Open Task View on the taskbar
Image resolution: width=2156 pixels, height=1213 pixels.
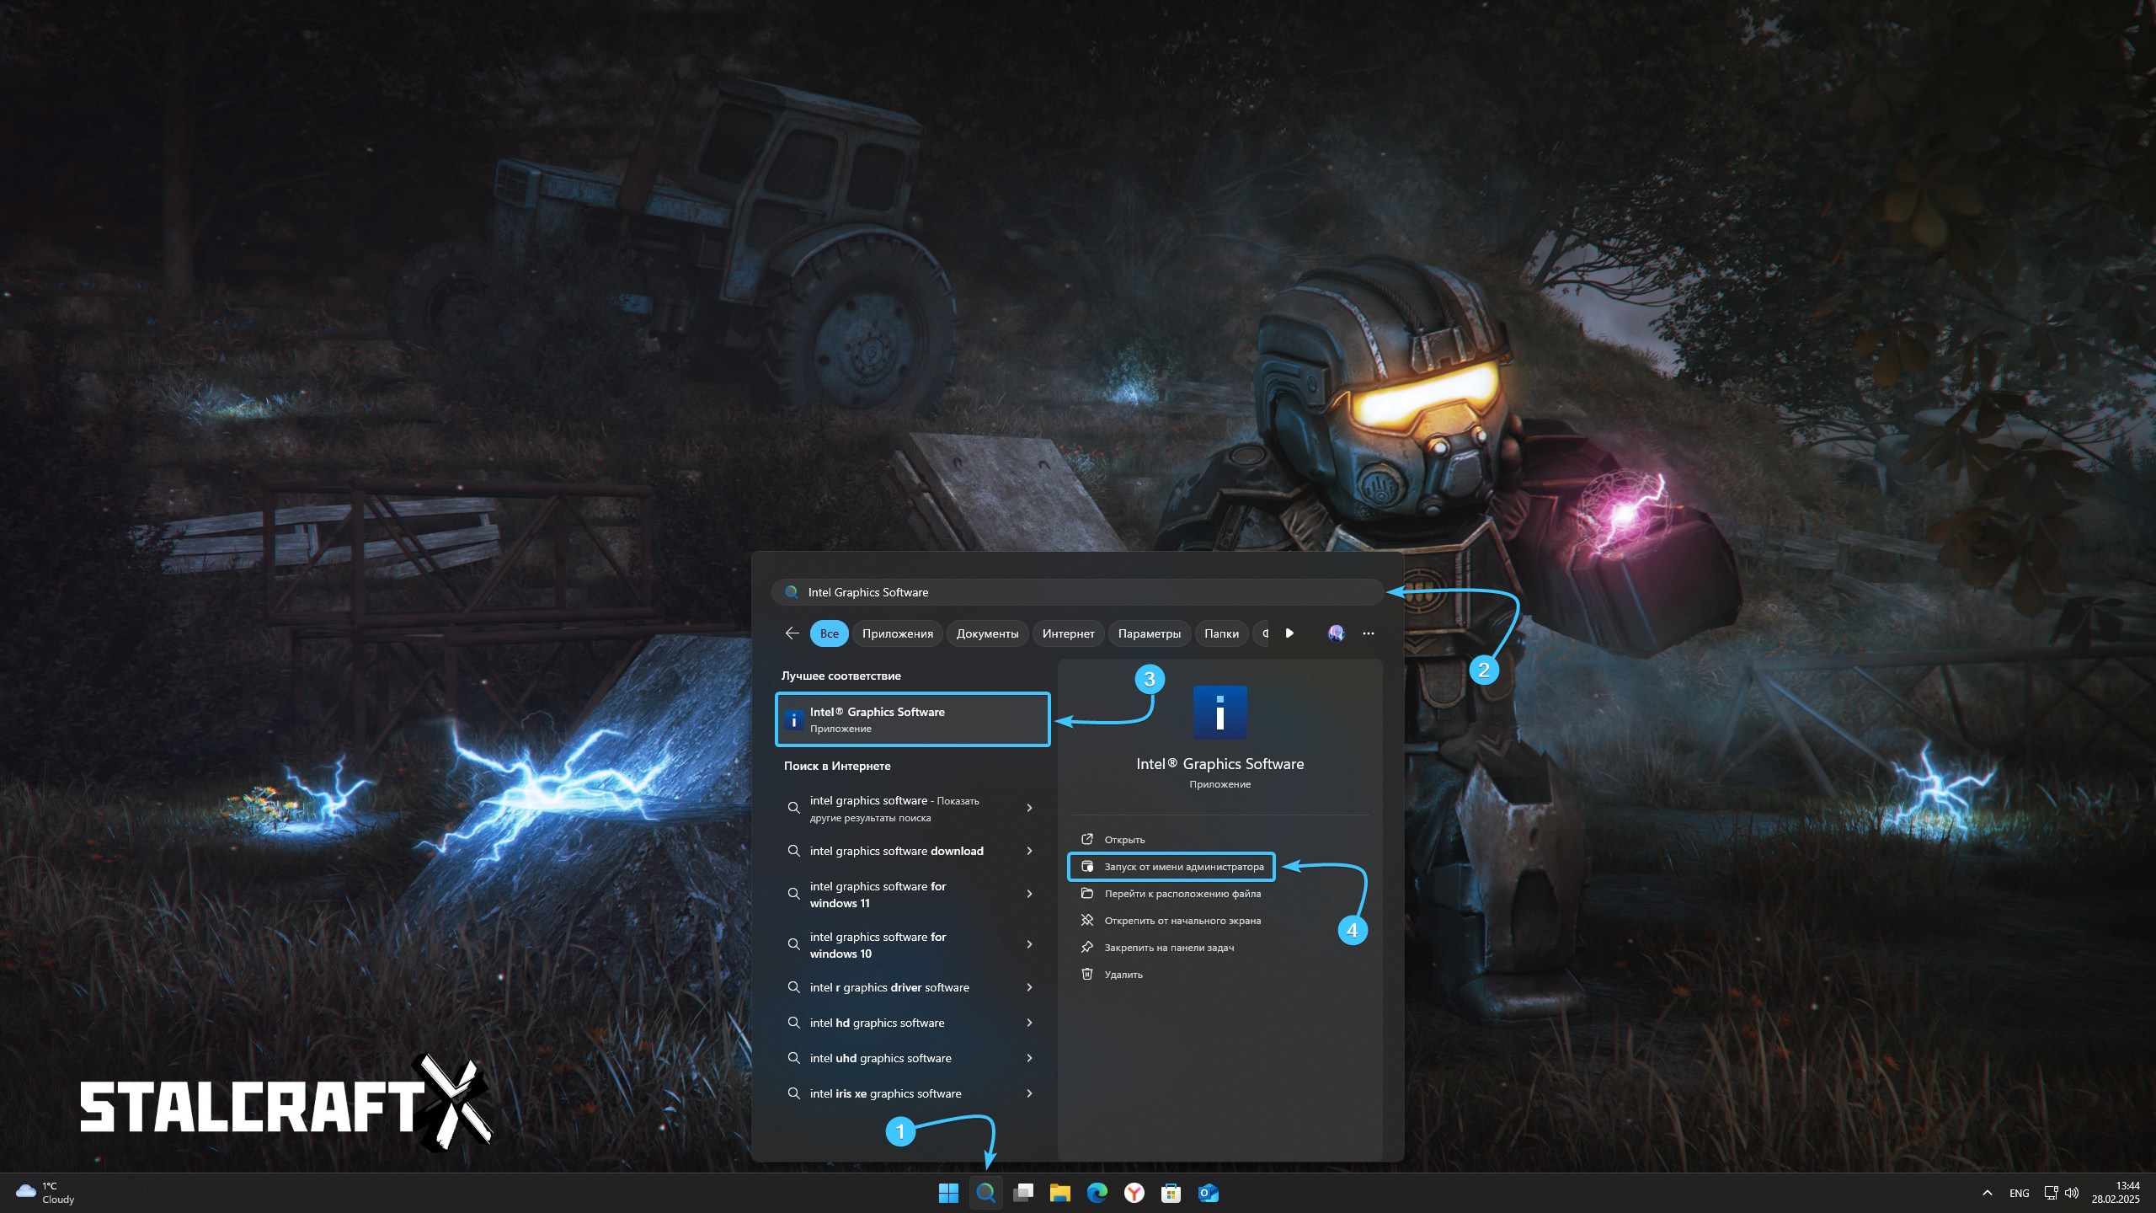(1022, 1193)
